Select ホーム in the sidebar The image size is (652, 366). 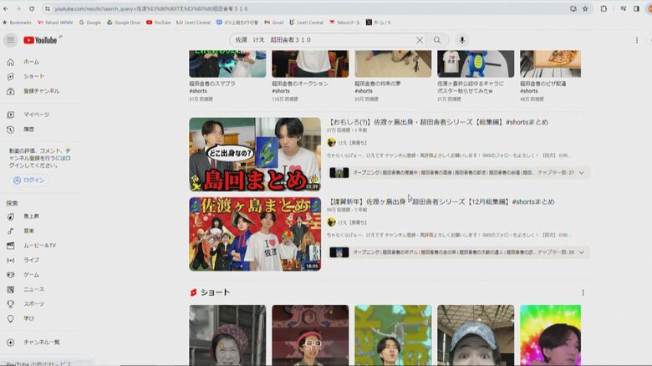pyautogui.click(x=31, y=62)
